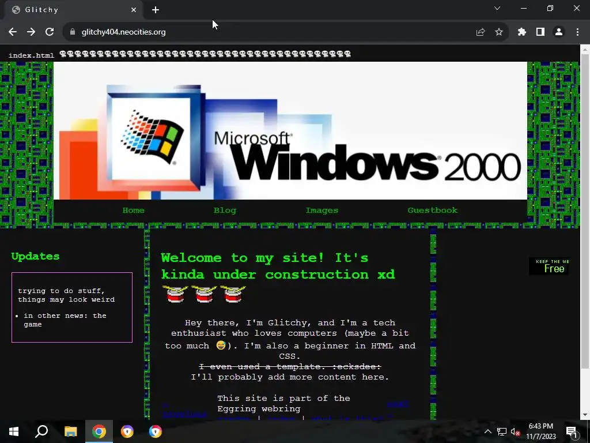The height and width of the screenshot is (443, 590).
Task: Open first shield app in taskbar
Action: click(x=127, y=431)
